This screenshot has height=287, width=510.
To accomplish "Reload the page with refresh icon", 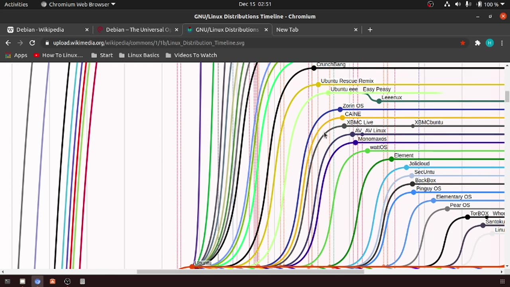I will (32, 43).
